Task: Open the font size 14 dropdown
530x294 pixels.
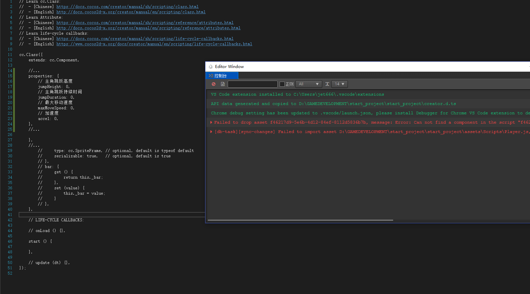Action: coord(340,84)
